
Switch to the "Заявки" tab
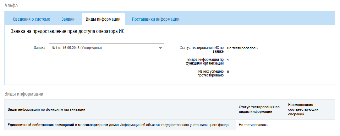[x=68, y=19]
